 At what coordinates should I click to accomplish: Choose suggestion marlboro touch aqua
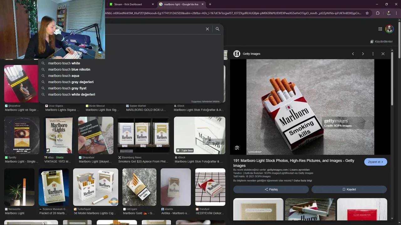click(132, 76)
